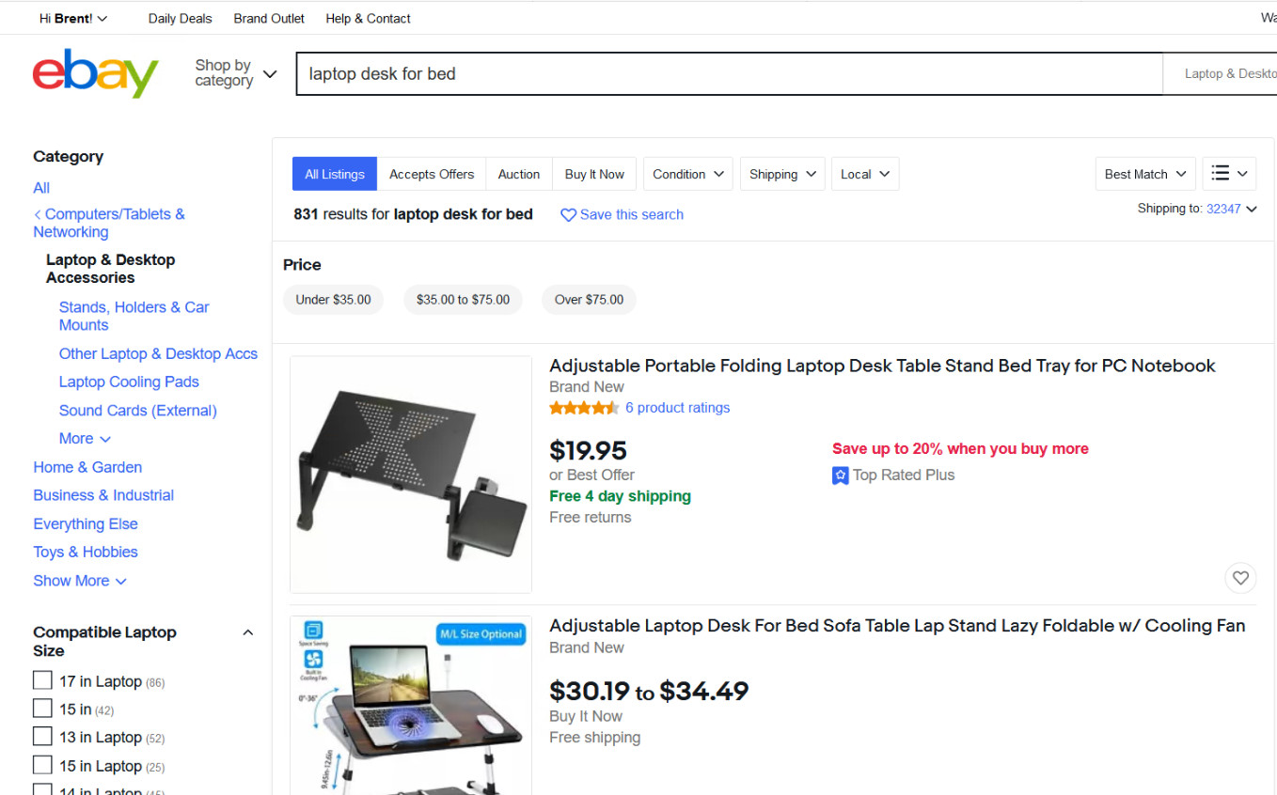Switch to the Auction tab

518,174
